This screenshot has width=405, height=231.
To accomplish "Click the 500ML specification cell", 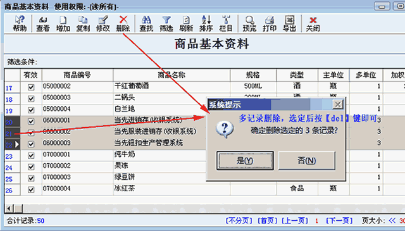I will tap(253, 86).
